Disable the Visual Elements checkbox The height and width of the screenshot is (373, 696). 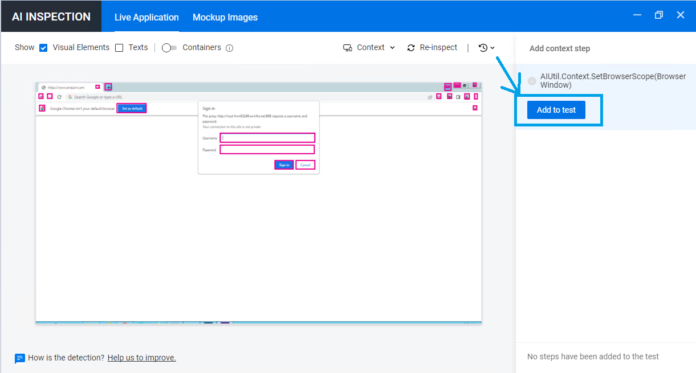[x=43, y=47]
